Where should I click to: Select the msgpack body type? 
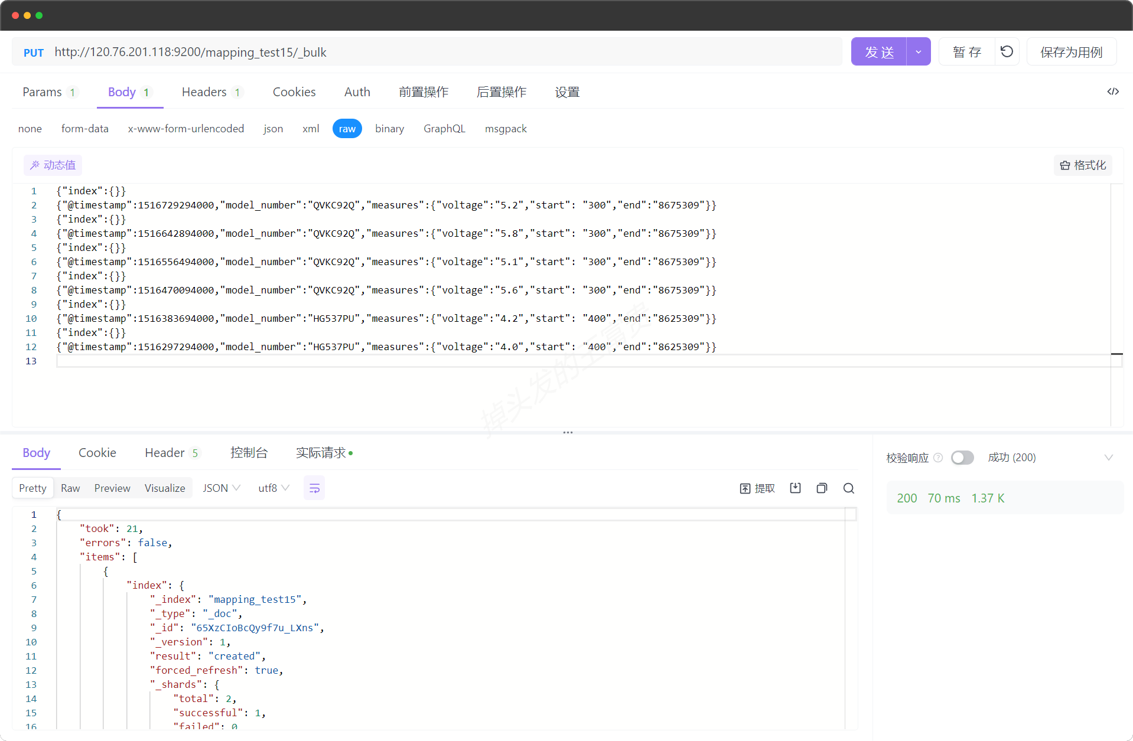pyautogui.click(x=506, y=129)
